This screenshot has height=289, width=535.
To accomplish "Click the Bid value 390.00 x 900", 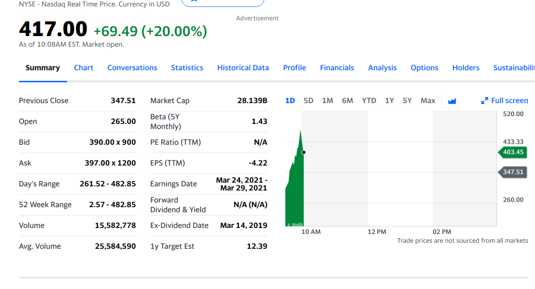I will point(113,142).
